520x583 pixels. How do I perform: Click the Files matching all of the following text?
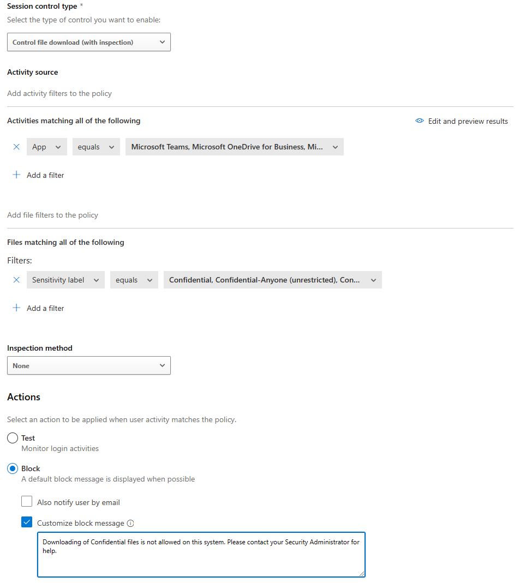(66, 243)
